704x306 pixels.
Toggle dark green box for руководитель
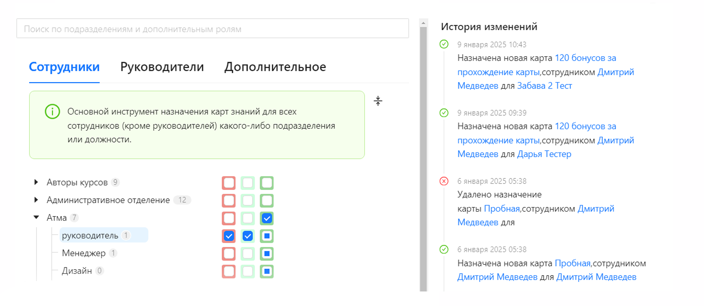click(267, 236)
